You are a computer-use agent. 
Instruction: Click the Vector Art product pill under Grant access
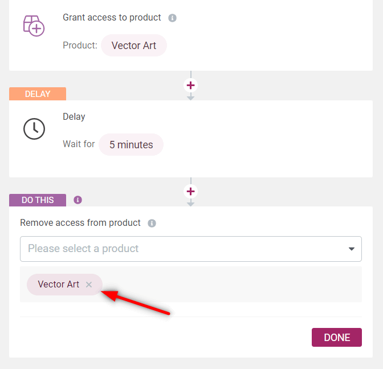click(x=134, y=46)
